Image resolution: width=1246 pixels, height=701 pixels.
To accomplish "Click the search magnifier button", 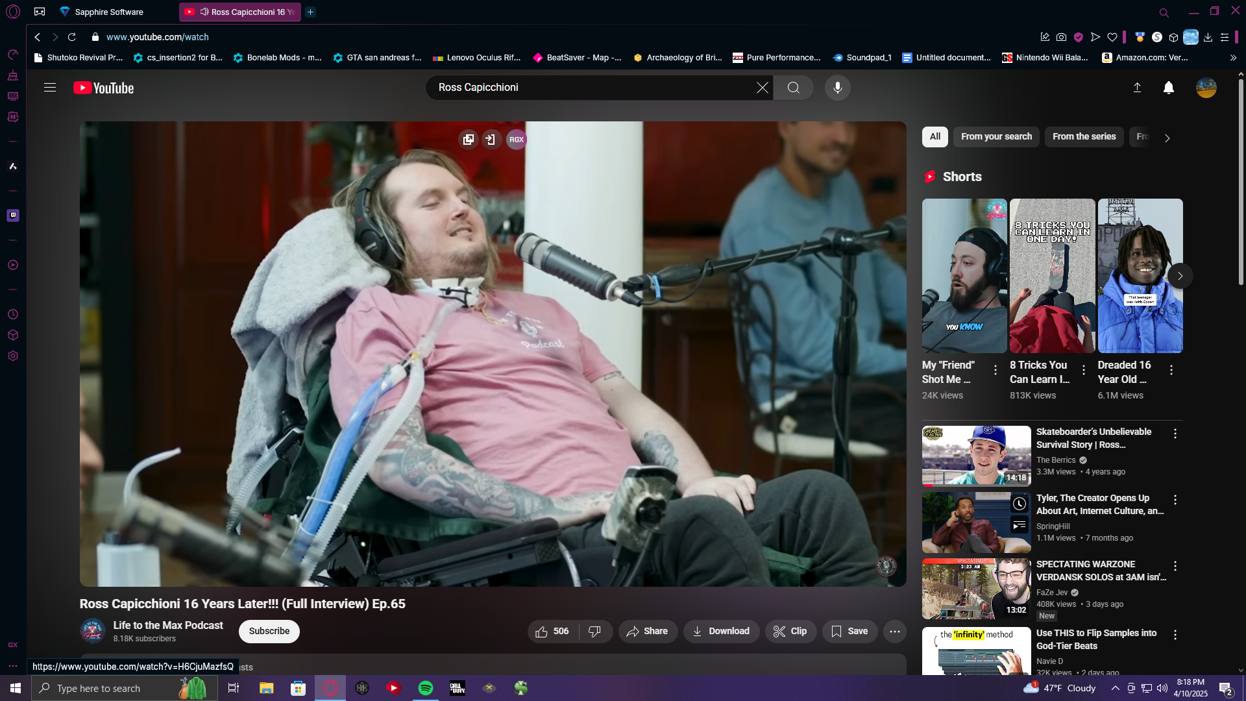I will 793,88.
